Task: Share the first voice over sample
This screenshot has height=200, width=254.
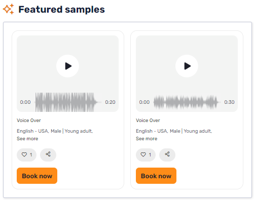Action: click(48, 154)
